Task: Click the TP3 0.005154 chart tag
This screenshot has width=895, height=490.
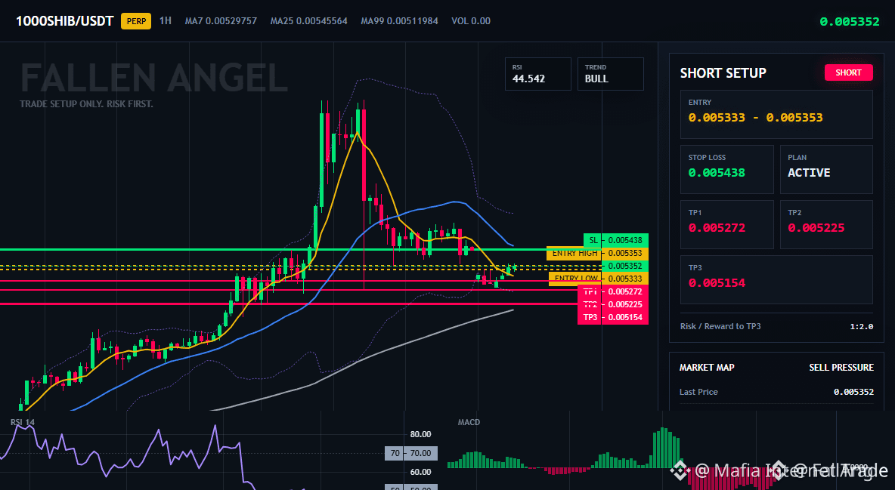Action: click(613, 317)
